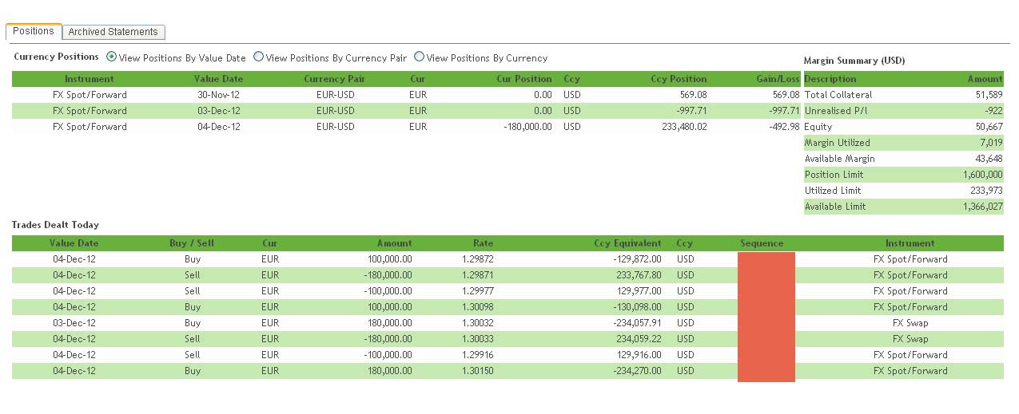This screenshot has height=414, width=1019.
Task: Click the Cur Position column header
Action: [x=523, y=79]
